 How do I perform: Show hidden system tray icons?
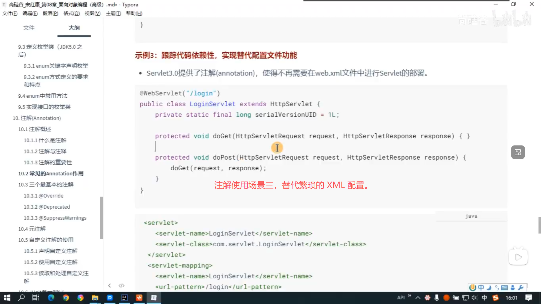[x=418, y=298]
